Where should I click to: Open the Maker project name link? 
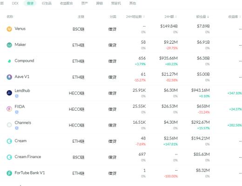[20, 45]
